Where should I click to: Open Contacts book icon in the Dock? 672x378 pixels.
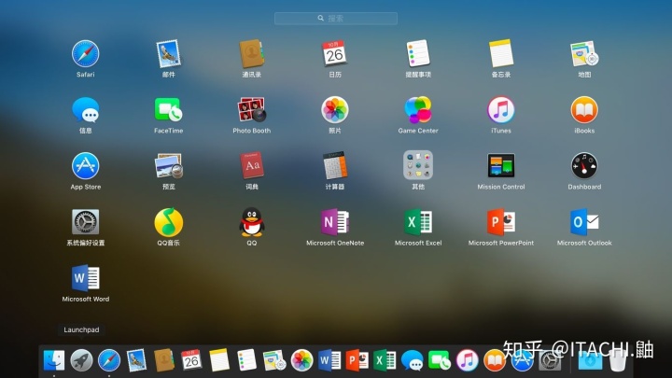pyautogui.click(x=164, y=360)
